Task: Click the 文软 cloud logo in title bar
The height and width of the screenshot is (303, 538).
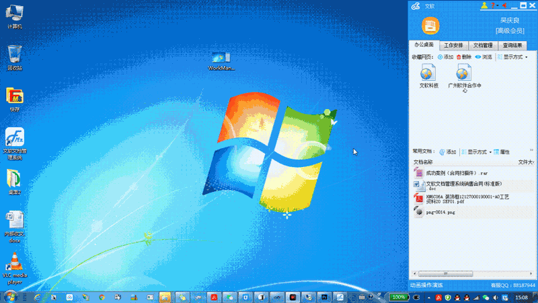Action: [416, 6]
